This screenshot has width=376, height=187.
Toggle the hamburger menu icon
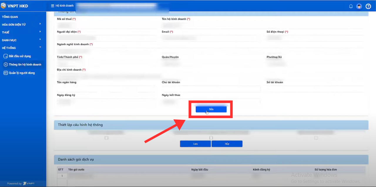coord(52,6)
